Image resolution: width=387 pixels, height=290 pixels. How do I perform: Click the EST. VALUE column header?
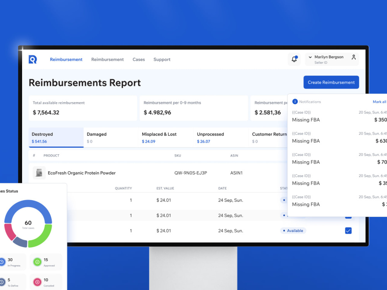coord(165,188)
